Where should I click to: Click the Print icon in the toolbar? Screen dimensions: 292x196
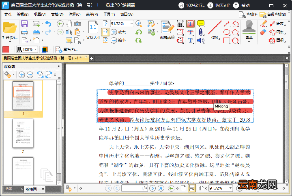(x=24, y=32)
